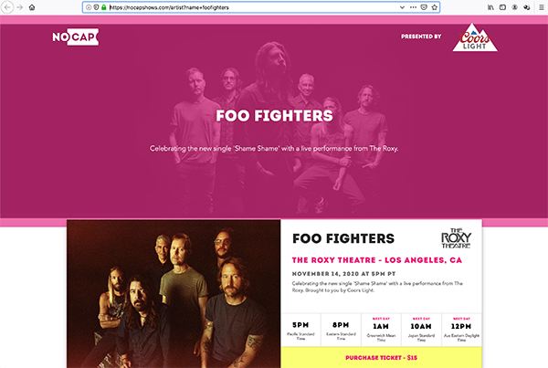Open the Firefox account icon
The width and height of the screenshot is (548, 368).
tap(515, 7)
